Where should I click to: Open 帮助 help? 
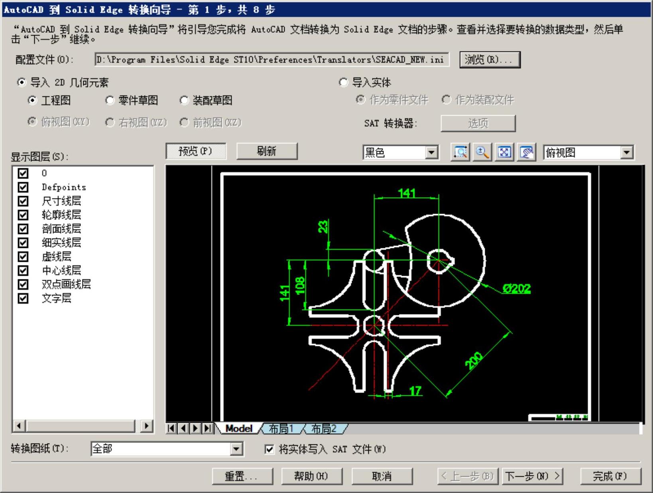click(x=312, y=476)
